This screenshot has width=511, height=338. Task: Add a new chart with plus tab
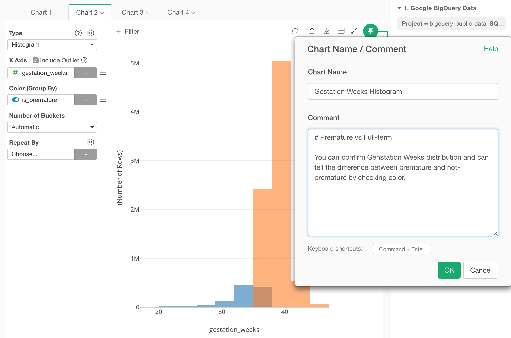coord(13,12)
